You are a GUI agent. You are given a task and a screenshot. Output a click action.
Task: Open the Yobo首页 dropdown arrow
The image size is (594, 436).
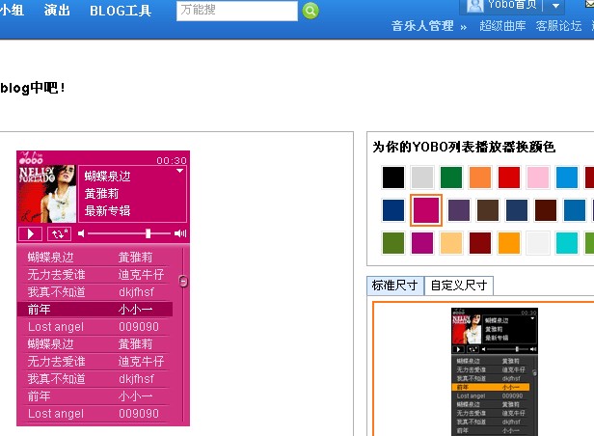pyautogui.click(x=555, y=6)
